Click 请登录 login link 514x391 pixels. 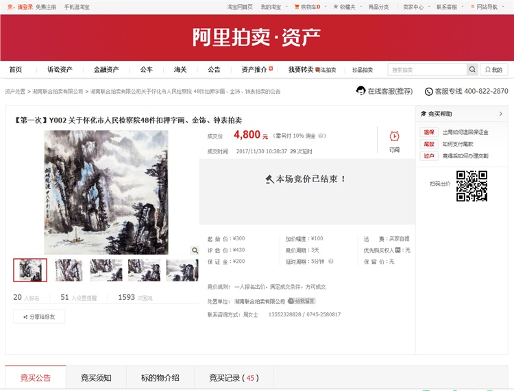pyautogui.click(x=25, y=7)
